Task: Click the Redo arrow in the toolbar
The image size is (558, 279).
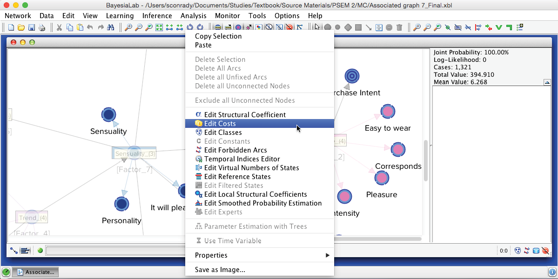Action: (101, 27)
